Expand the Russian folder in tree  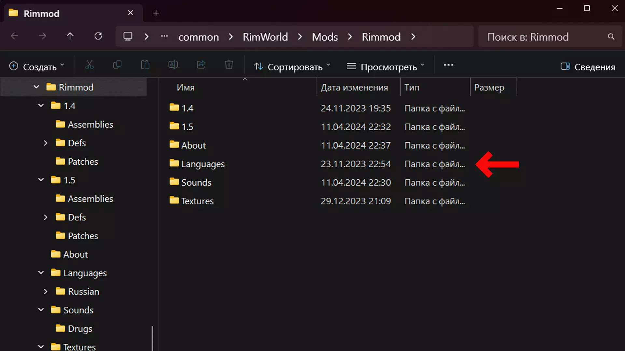tap(46, 292)
